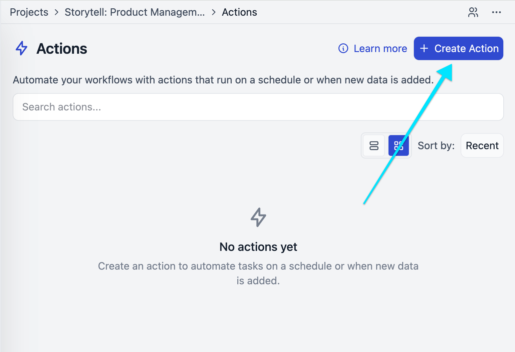Open the members people icon
The width and height of the screenshot is (515, 352).
pos(473,12)
